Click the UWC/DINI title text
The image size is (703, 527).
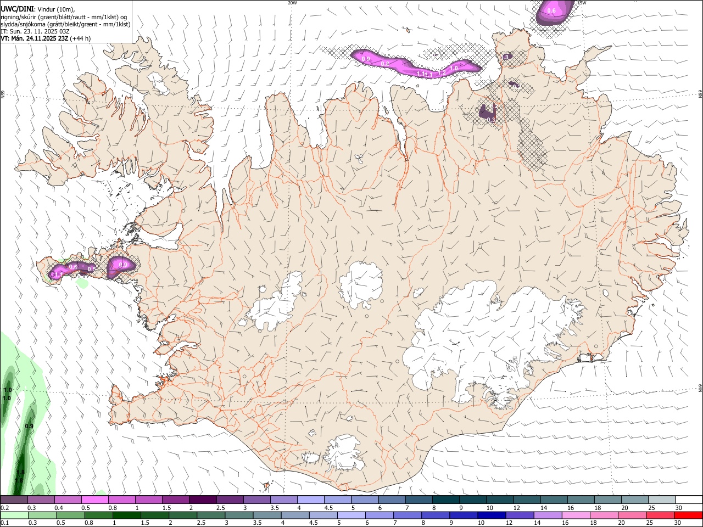[x=16, y=9]
